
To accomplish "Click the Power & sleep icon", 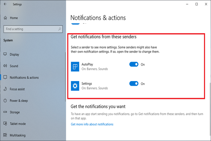I will coord(5,100).
